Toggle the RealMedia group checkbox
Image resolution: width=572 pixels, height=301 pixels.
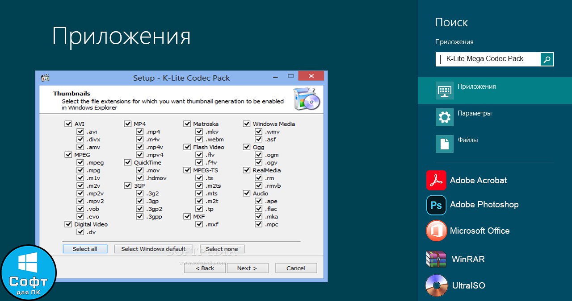247,170
